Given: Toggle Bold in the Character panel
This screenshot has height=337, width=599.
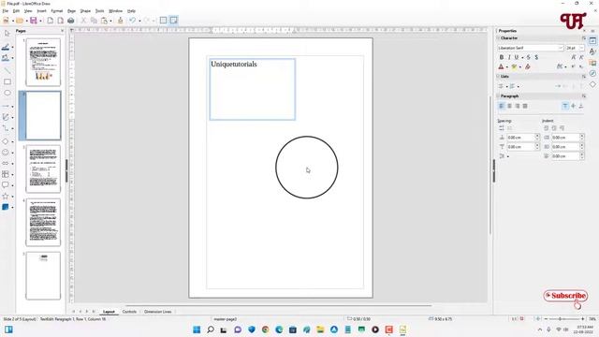Looking at the screenshot, I should click(502, 57).
